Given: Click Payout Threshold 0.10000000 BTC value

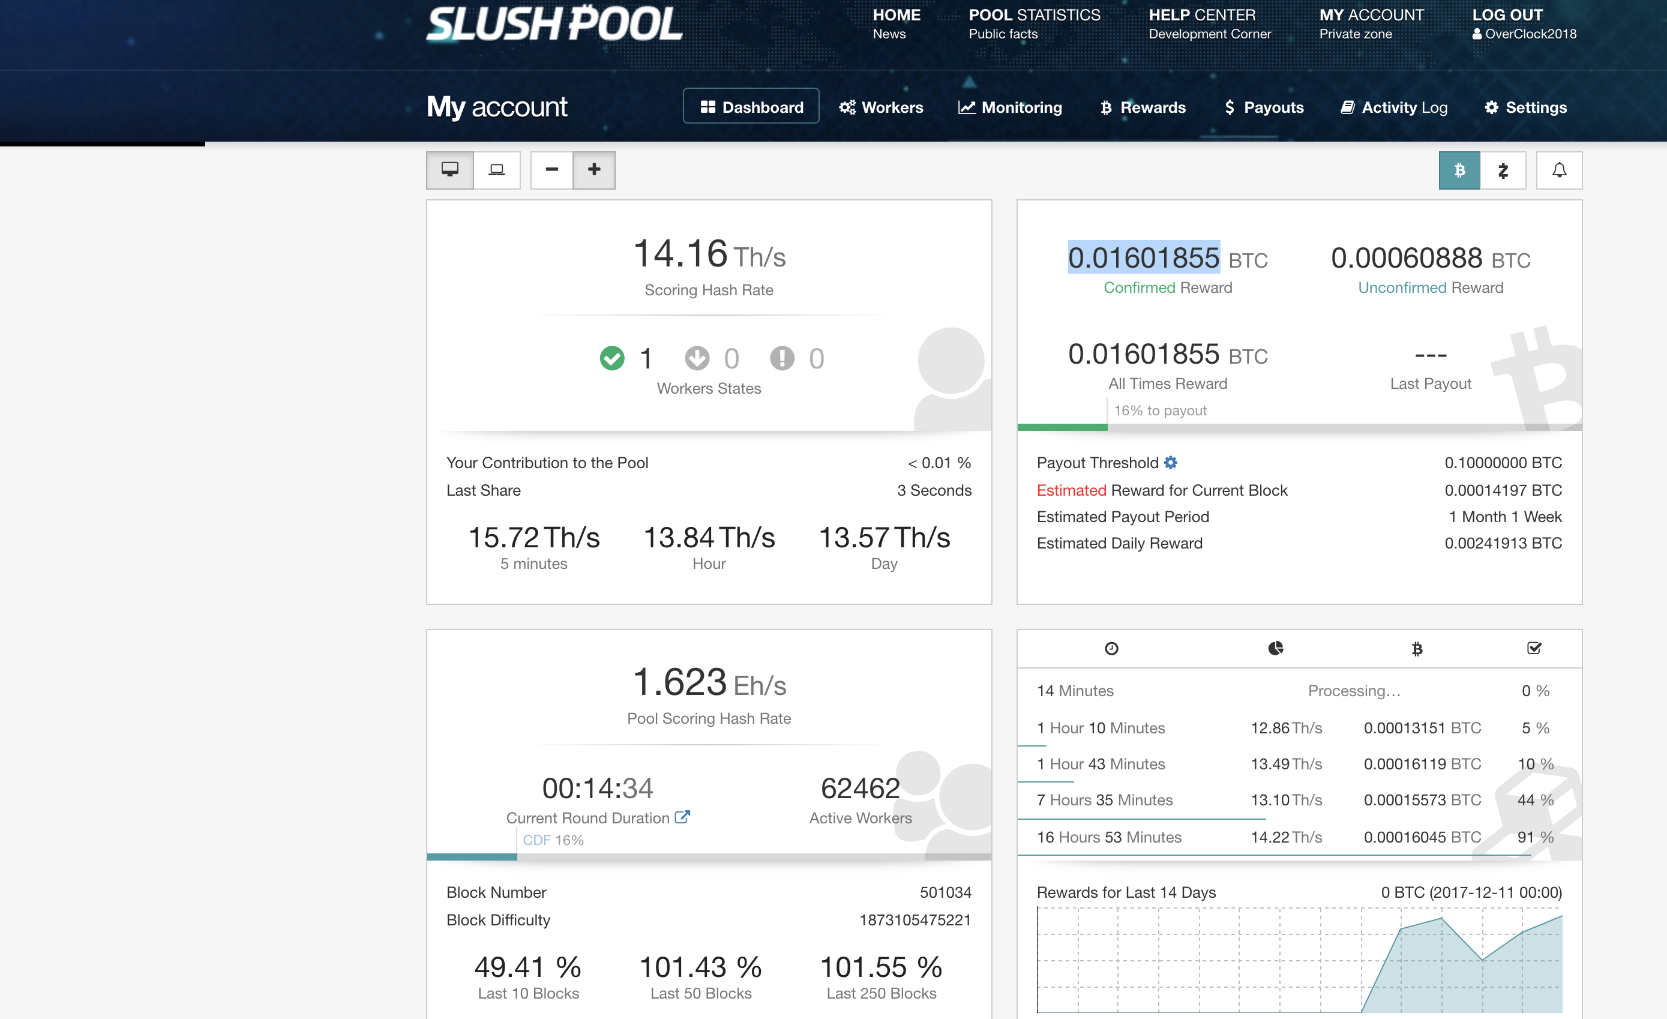Looking at the screenshot, I should [x=1503, y=462].
